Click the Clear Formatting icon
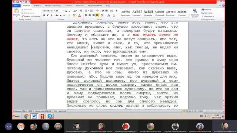Image resolution: width=237 pixels, height=133 pixels. pos(81,11)
